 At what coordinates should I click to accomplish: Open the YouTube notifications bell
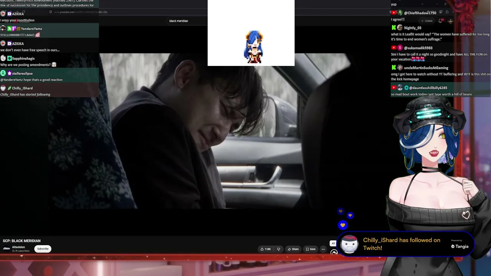441,21
